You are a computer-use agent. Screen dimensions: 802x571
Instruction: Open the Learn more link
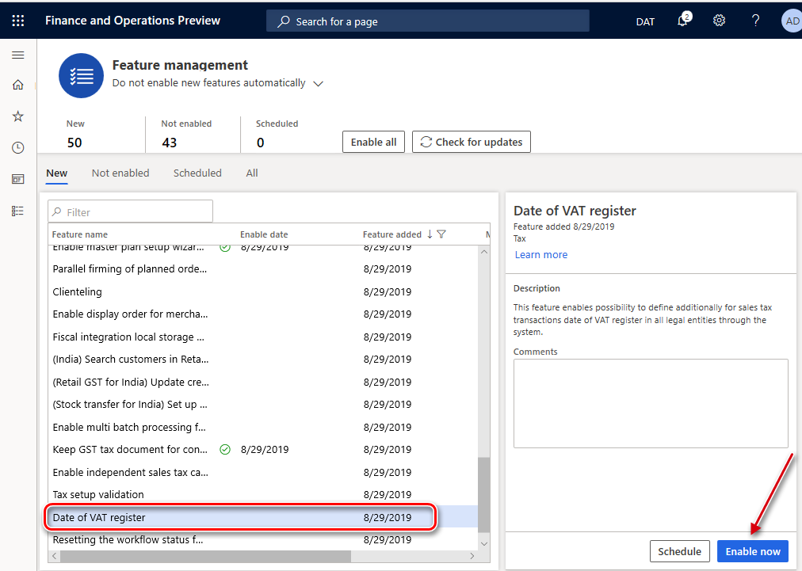click(x=541, y=254)
